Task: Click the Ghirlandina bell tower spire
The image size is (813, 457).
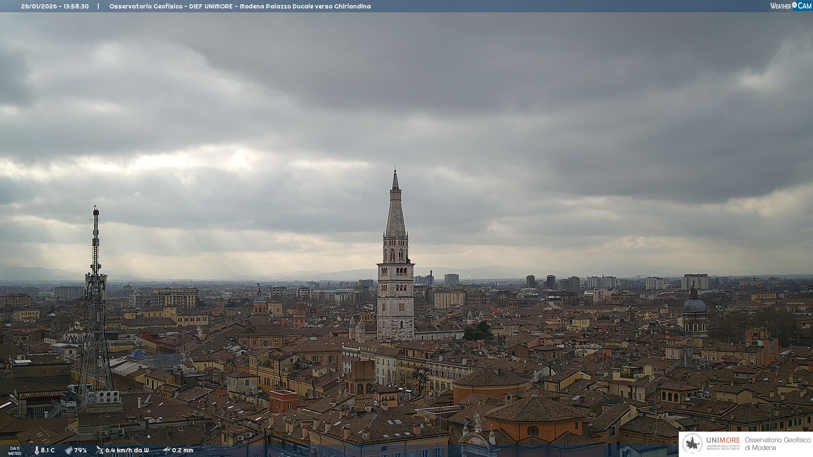Action: click(x=395, y=212)
